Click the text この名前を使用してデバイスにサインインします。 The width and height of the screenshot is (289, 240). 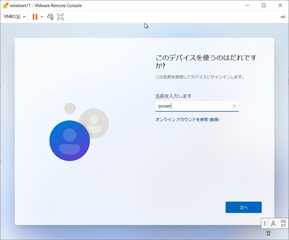click(x=200, y=77)
